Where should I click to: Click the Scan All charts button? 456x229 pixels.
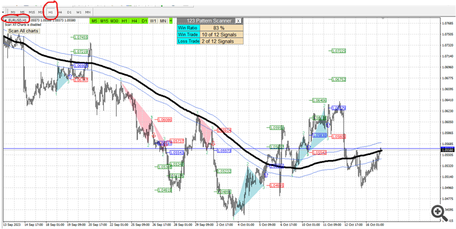(x=23, y=31)
